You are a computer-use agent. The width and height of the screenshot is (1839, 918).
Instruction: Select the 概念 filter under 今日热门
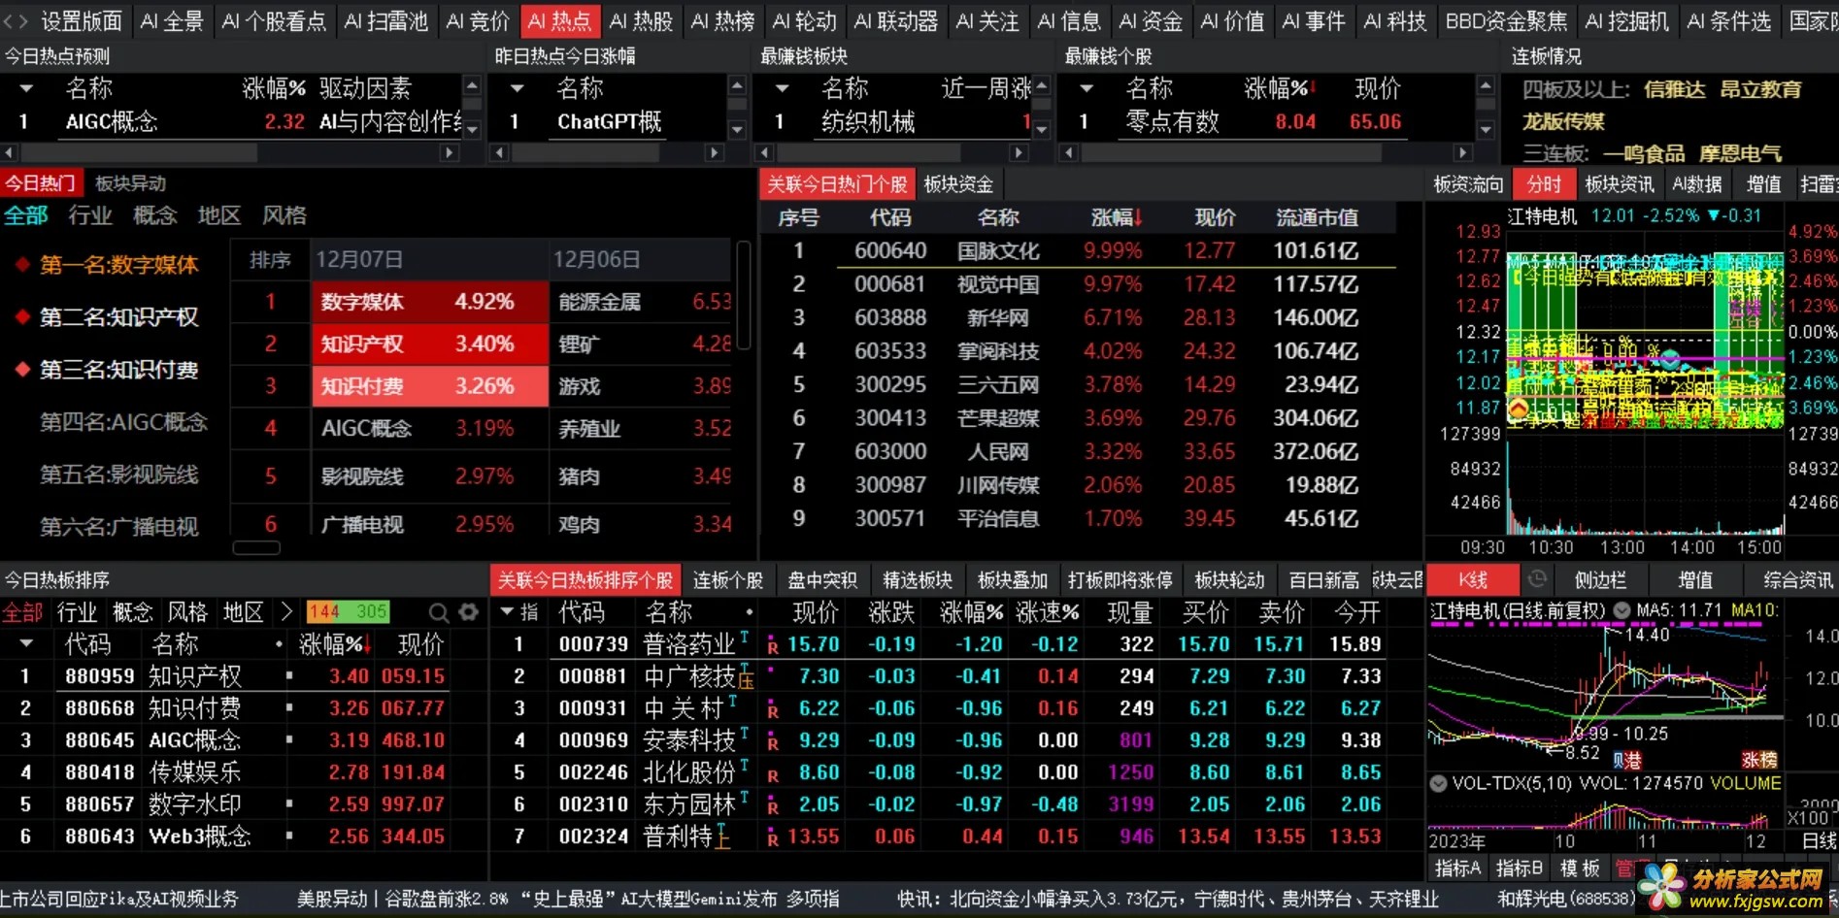154,215
